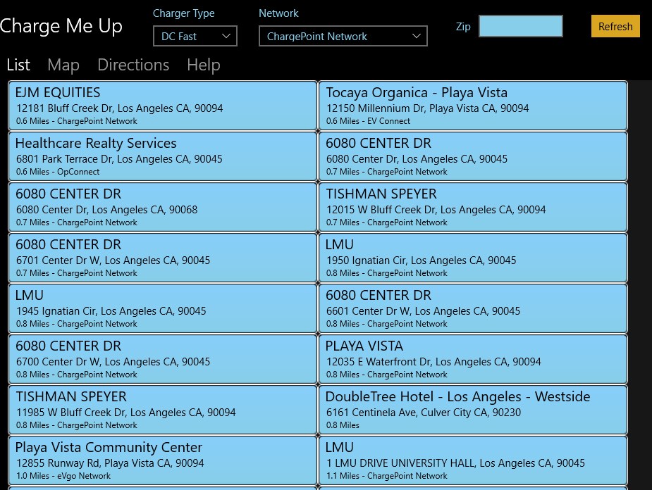Open the Network dropdown showing ChargePoint Network
The height and width of the screenshot is (490, 652).
click(x=343, y=36)
